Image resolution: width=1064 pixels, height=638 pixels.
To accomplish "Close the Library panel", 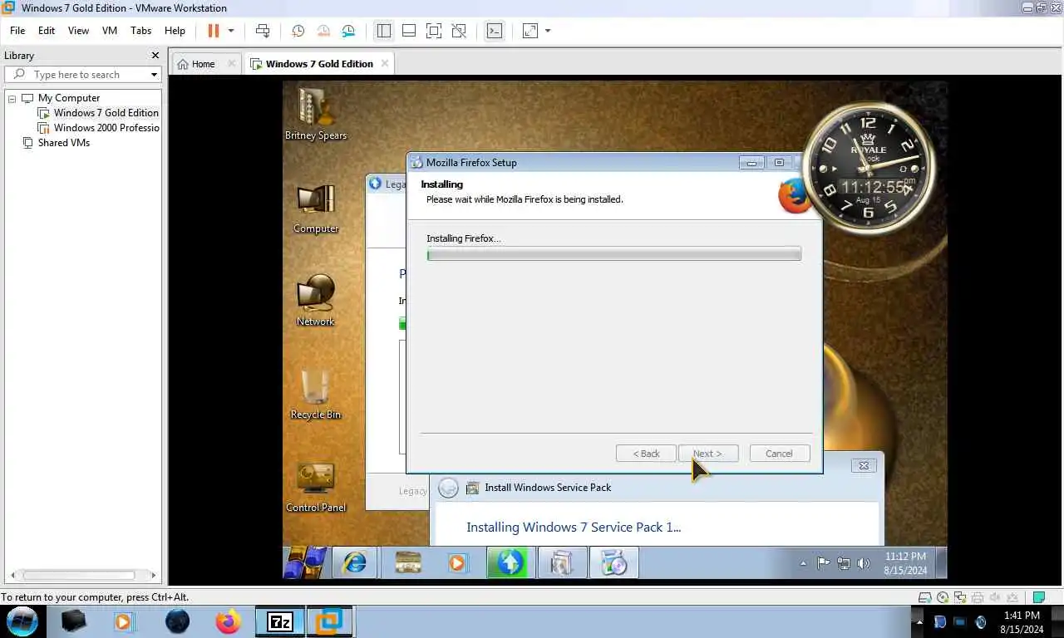I will [x=155, y=56].
